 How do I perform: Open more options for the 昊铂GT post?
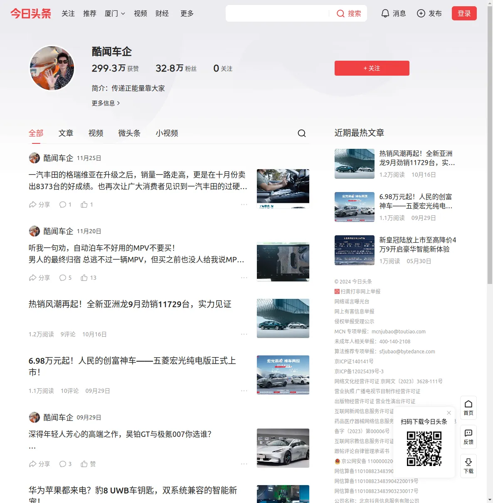244,464
